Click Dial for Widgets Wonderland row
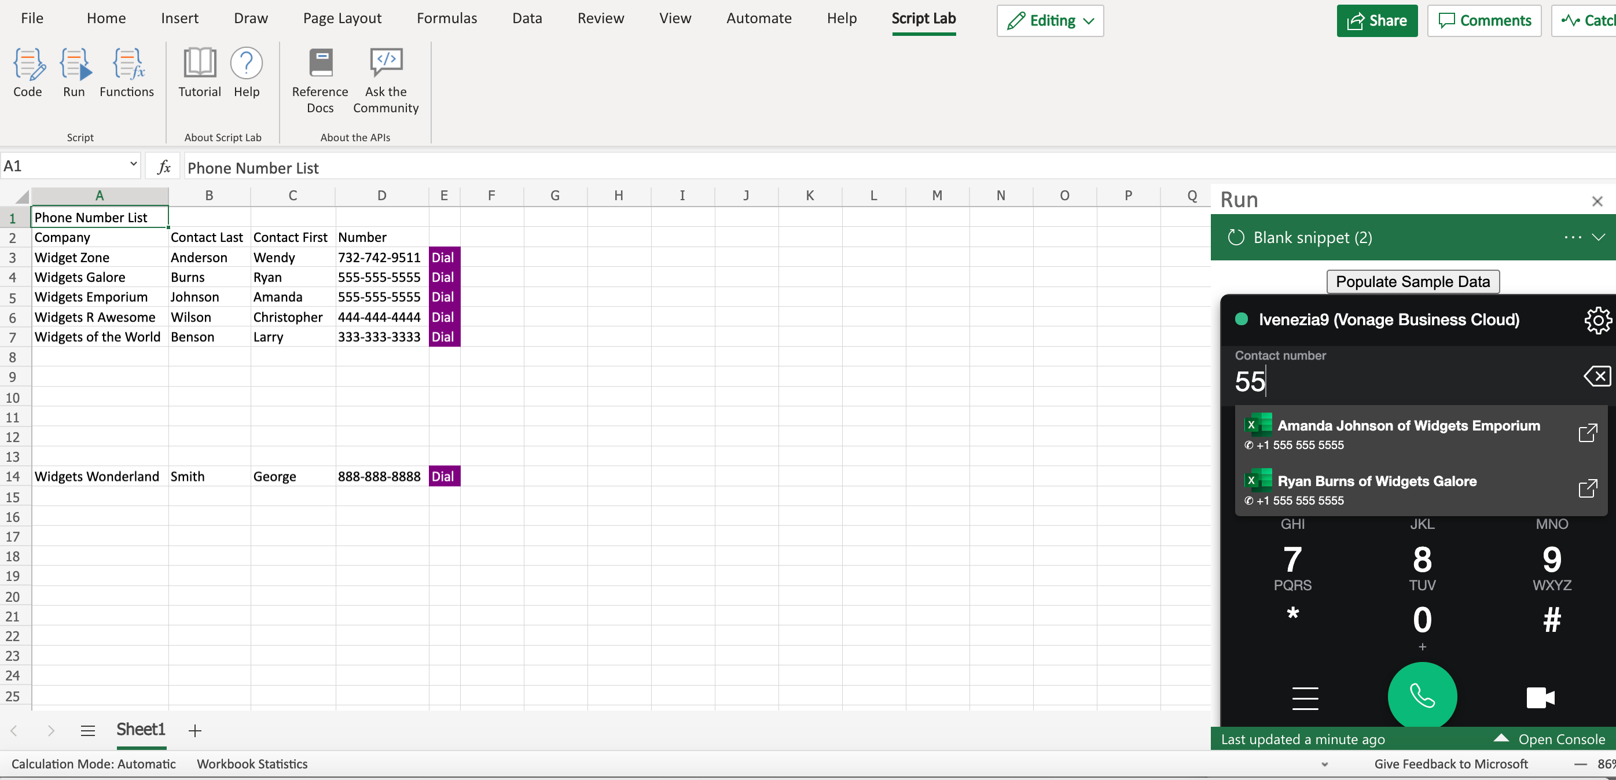The image size is (1616, 780). click(x=444, y=476)
